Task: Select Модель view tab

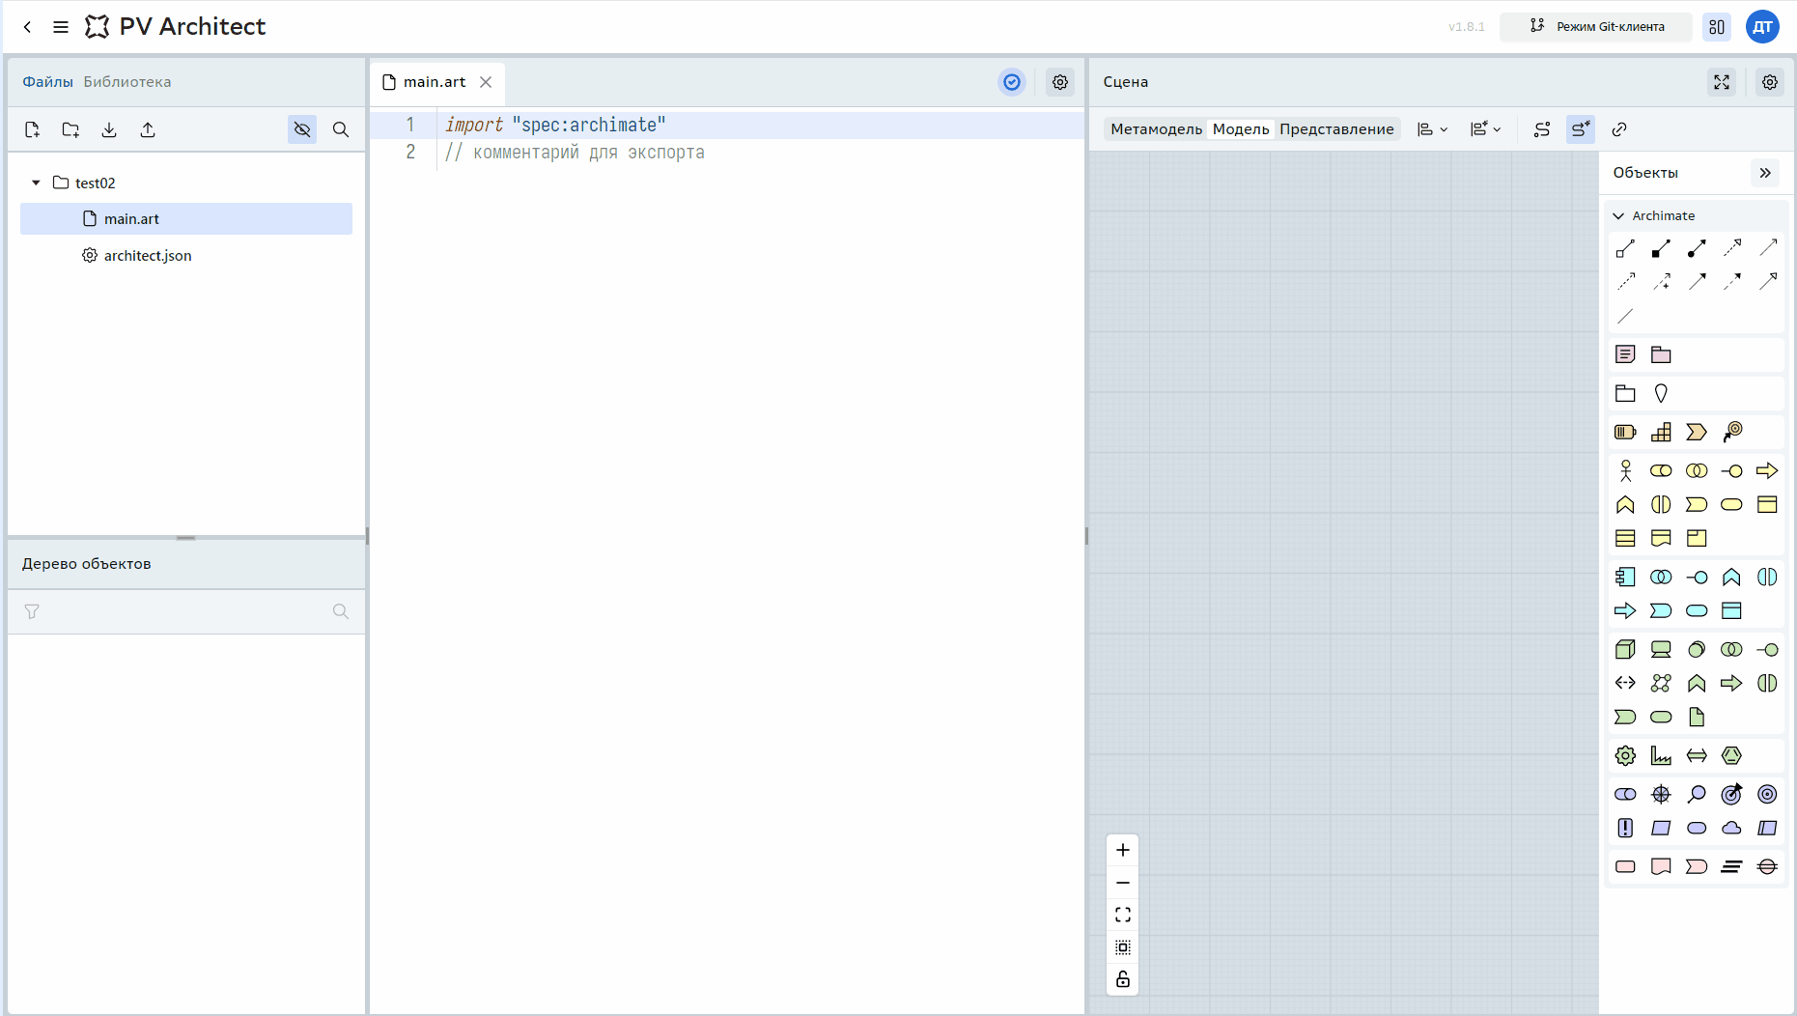Action: click(x=1241, y=129)
